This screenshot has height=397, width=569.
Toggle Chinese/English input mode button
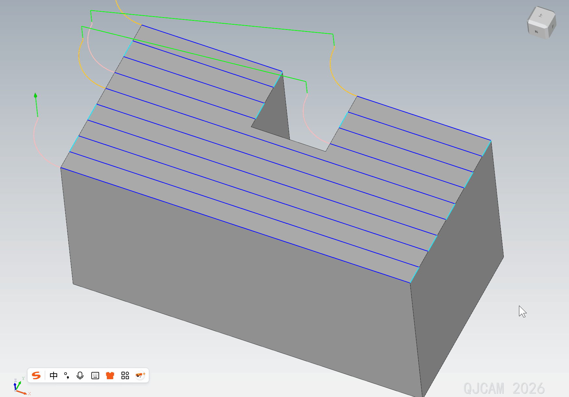(54, 376)
